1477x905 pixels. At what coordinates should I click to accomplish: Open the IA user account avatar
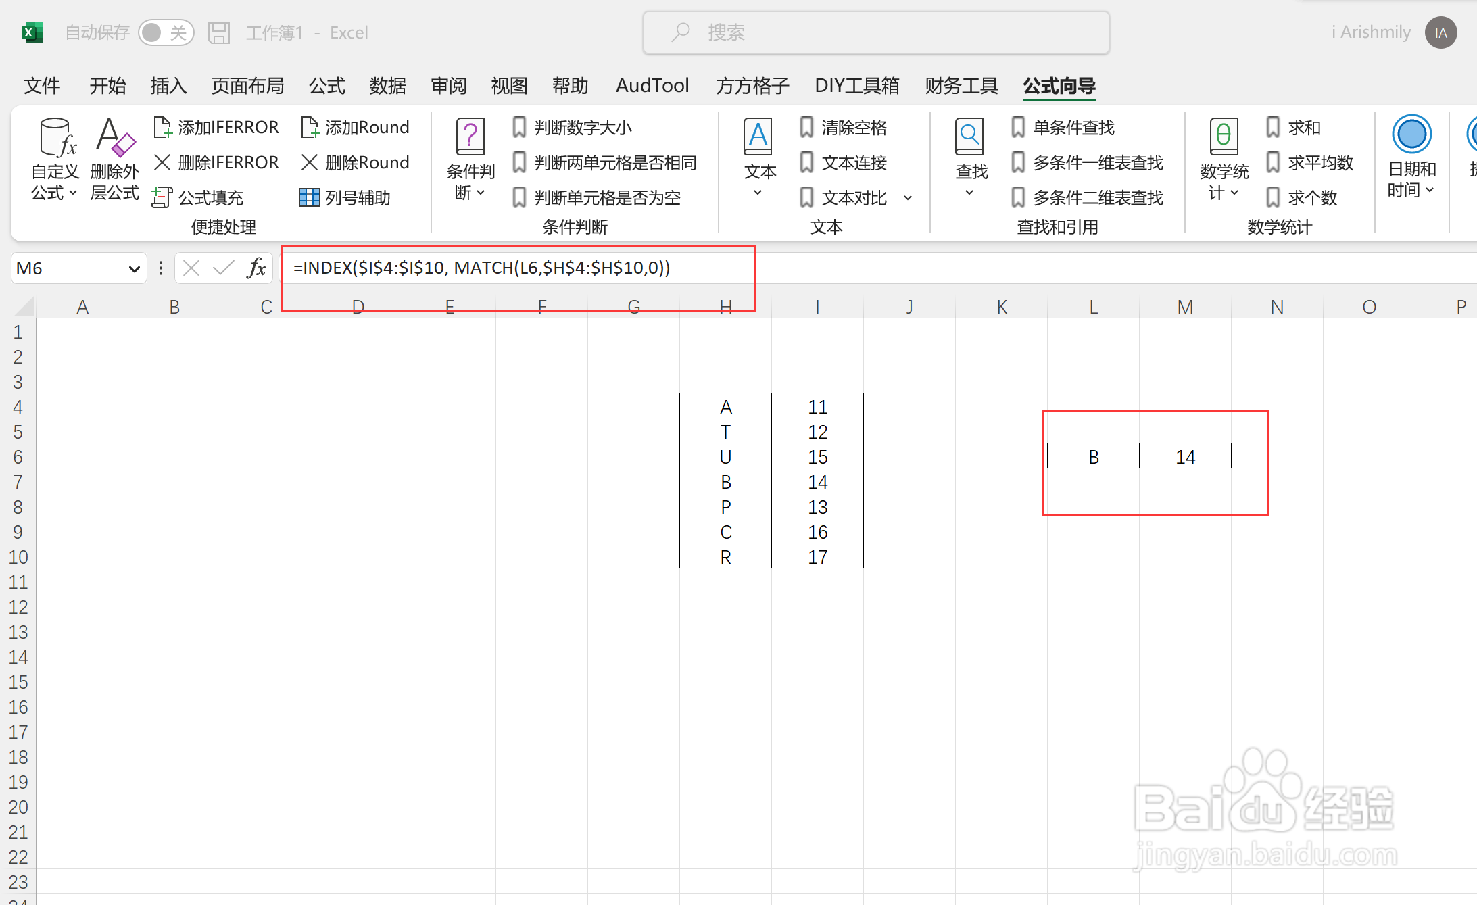1440,32
